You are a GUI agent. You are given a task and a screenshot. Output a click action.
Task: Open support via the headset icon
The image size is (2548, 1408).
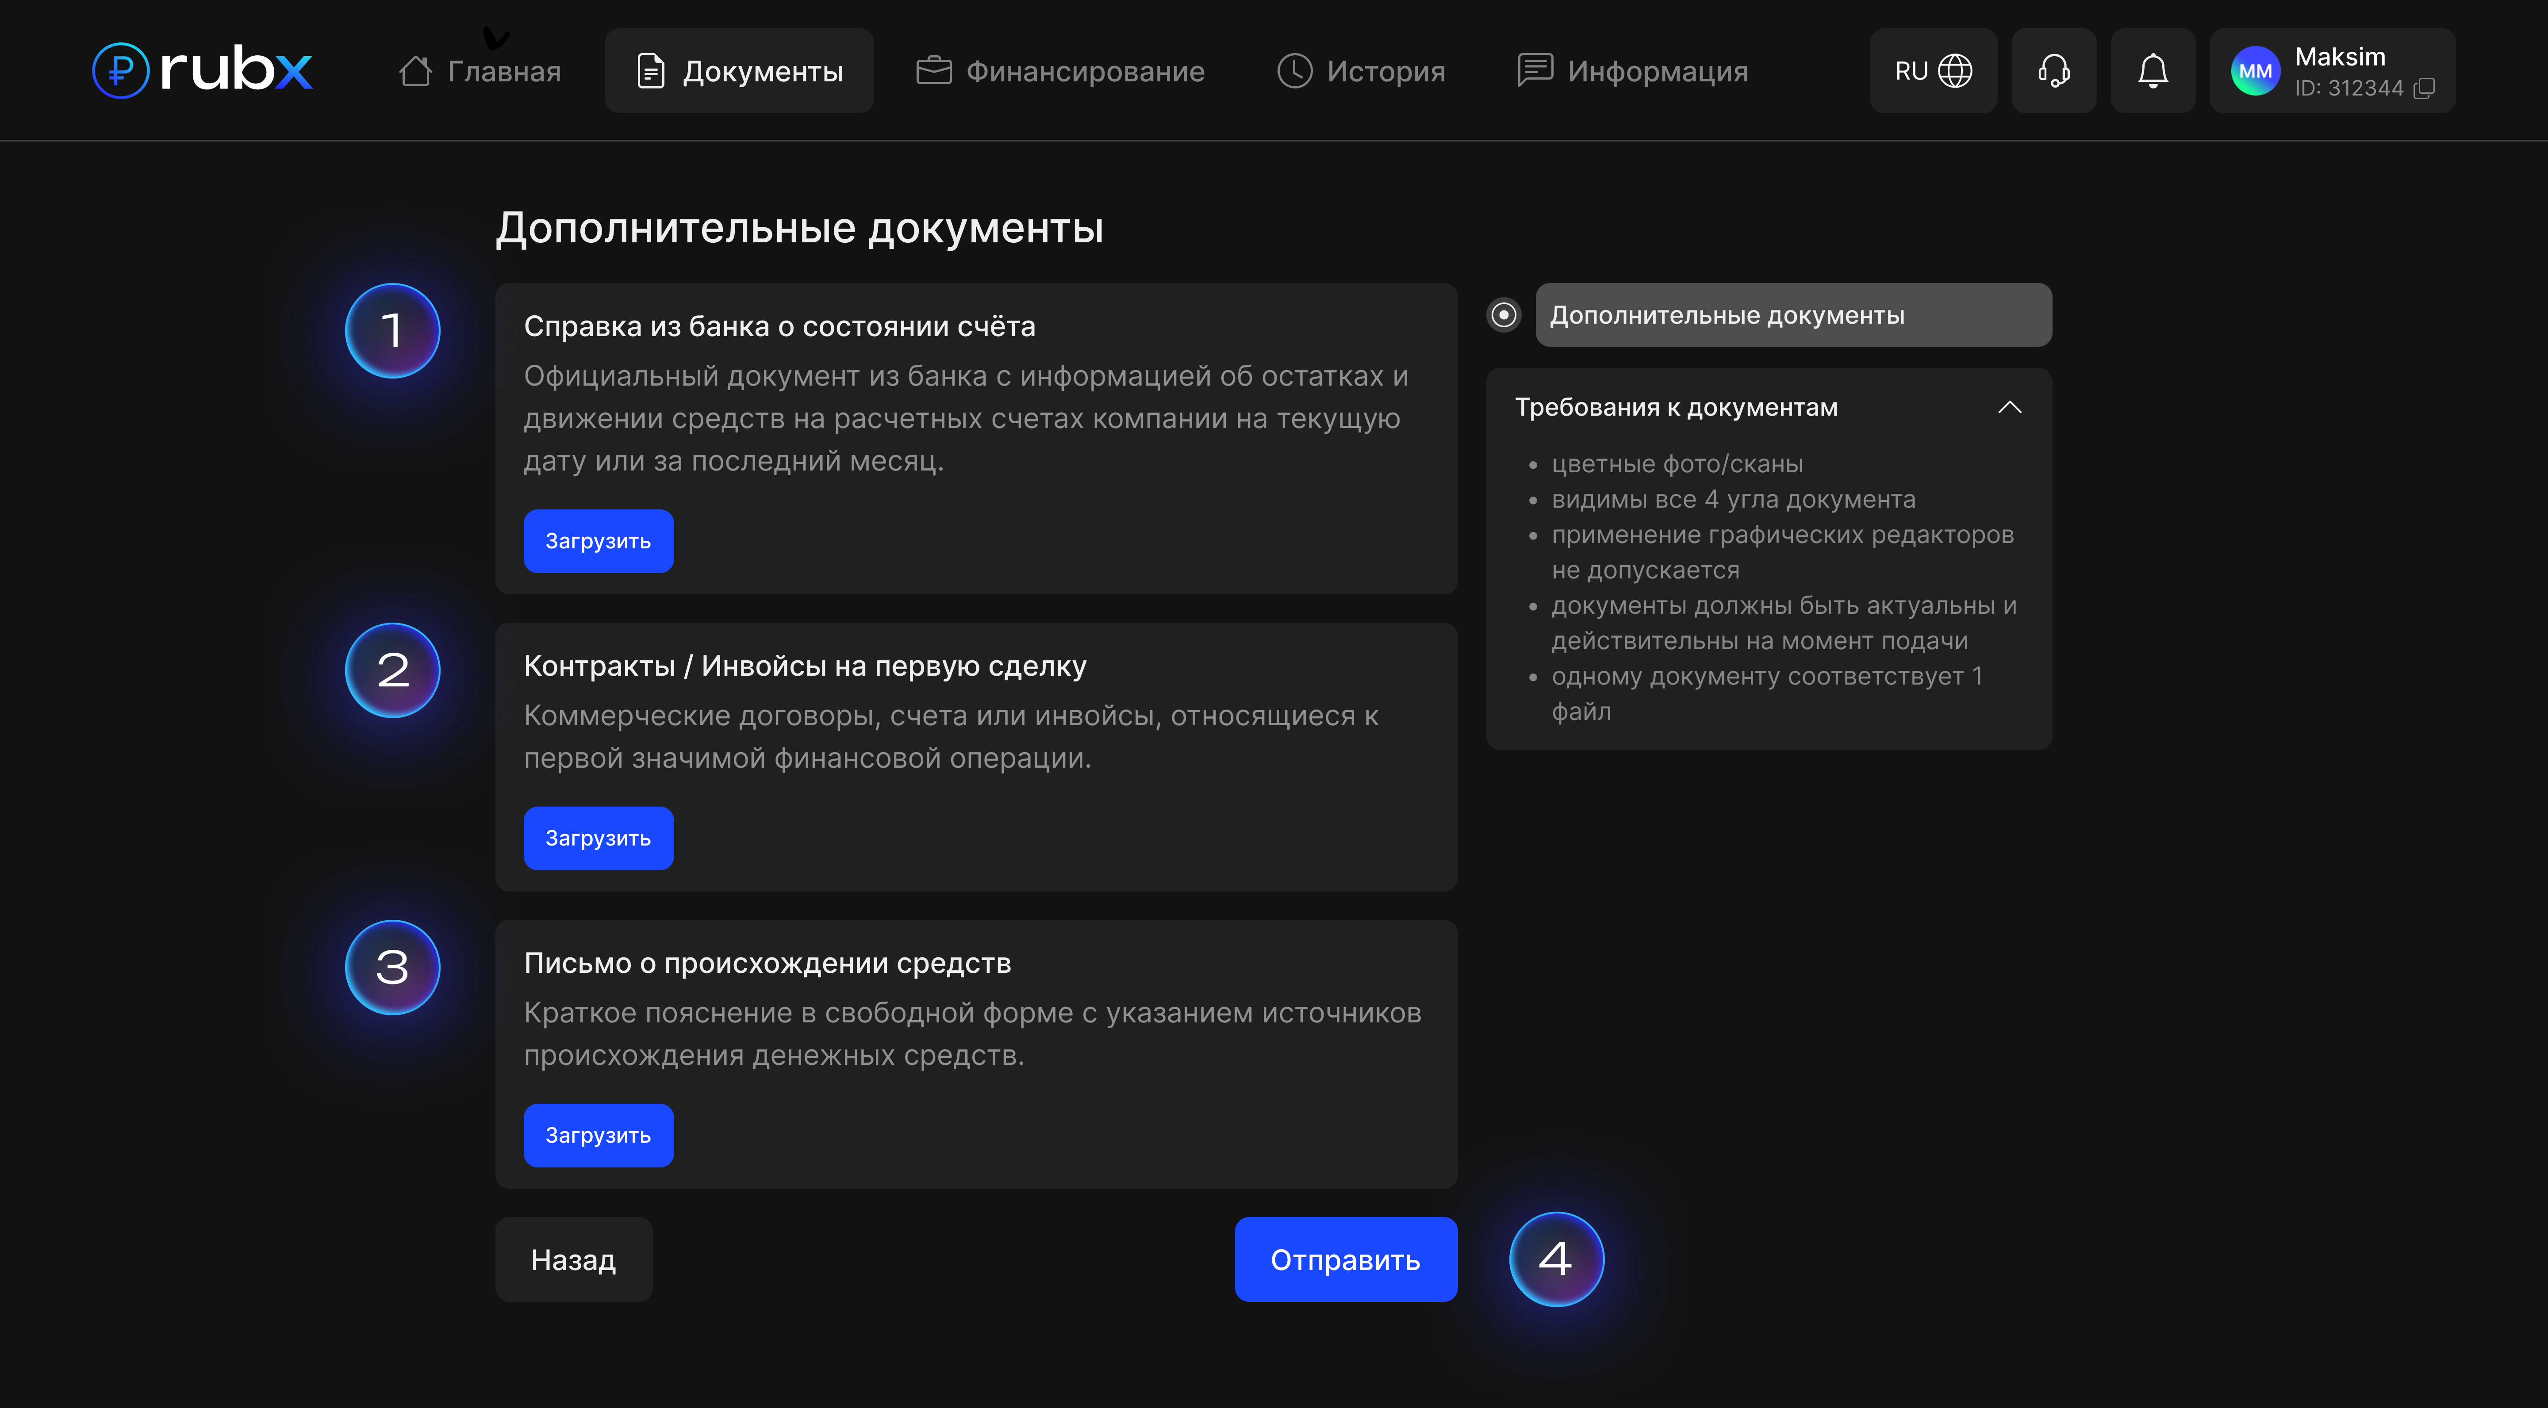pos(2053,71)
